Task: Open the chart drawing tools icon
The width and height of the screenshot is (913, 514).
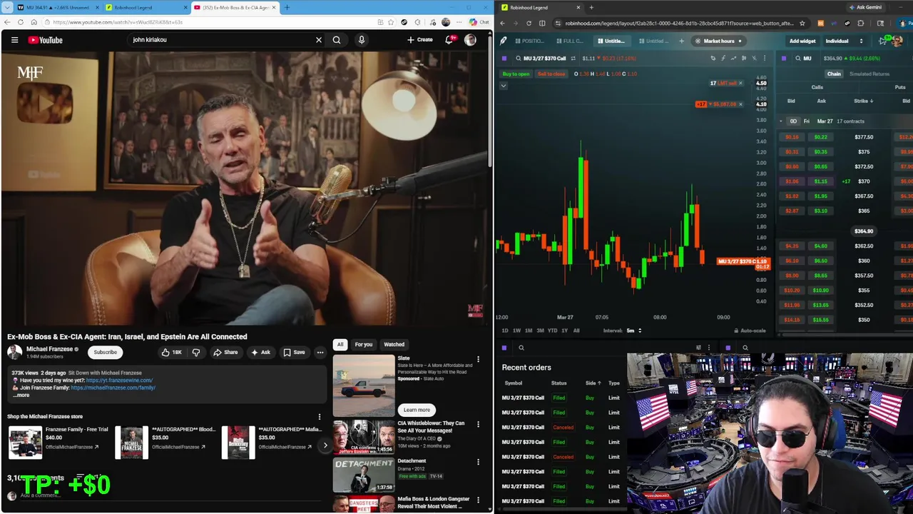Action: 713,58
